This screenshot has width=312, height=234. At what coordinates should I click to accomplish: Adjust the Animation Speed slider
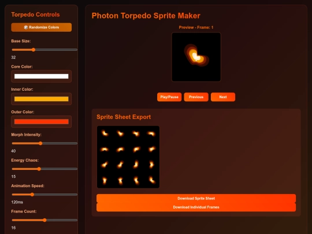(x=44, y=194)
